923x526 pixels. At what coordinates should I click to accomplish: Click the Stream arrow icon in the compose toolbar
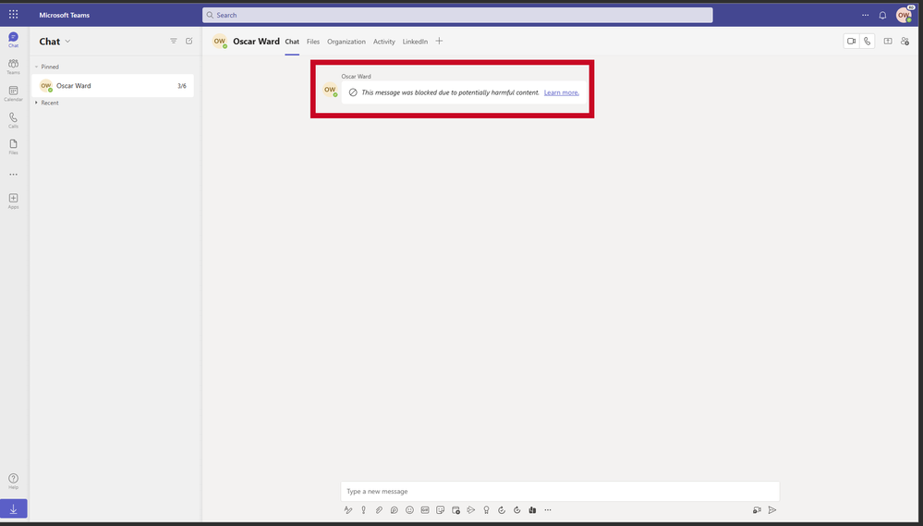pyautogui.click(x=471, y=510)
